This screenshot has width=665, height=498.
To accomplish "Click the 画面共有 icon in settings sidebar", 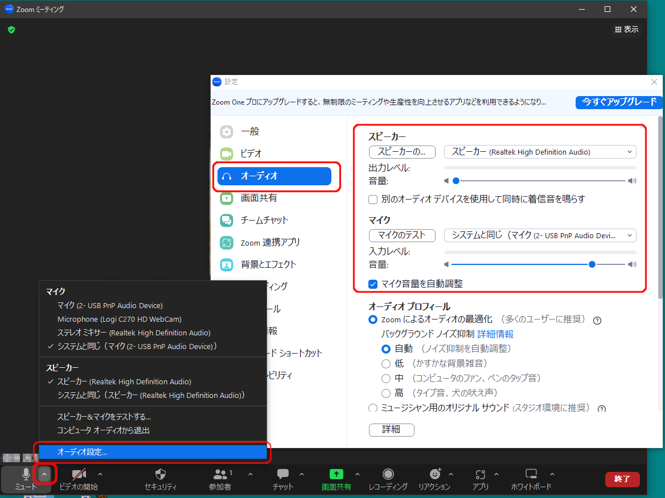I will [227, 198].
